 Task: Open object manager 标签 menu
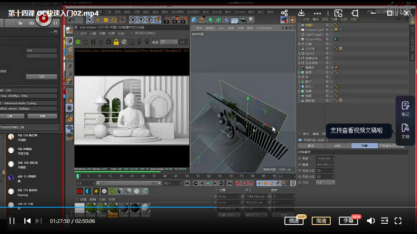click(344, 19)
